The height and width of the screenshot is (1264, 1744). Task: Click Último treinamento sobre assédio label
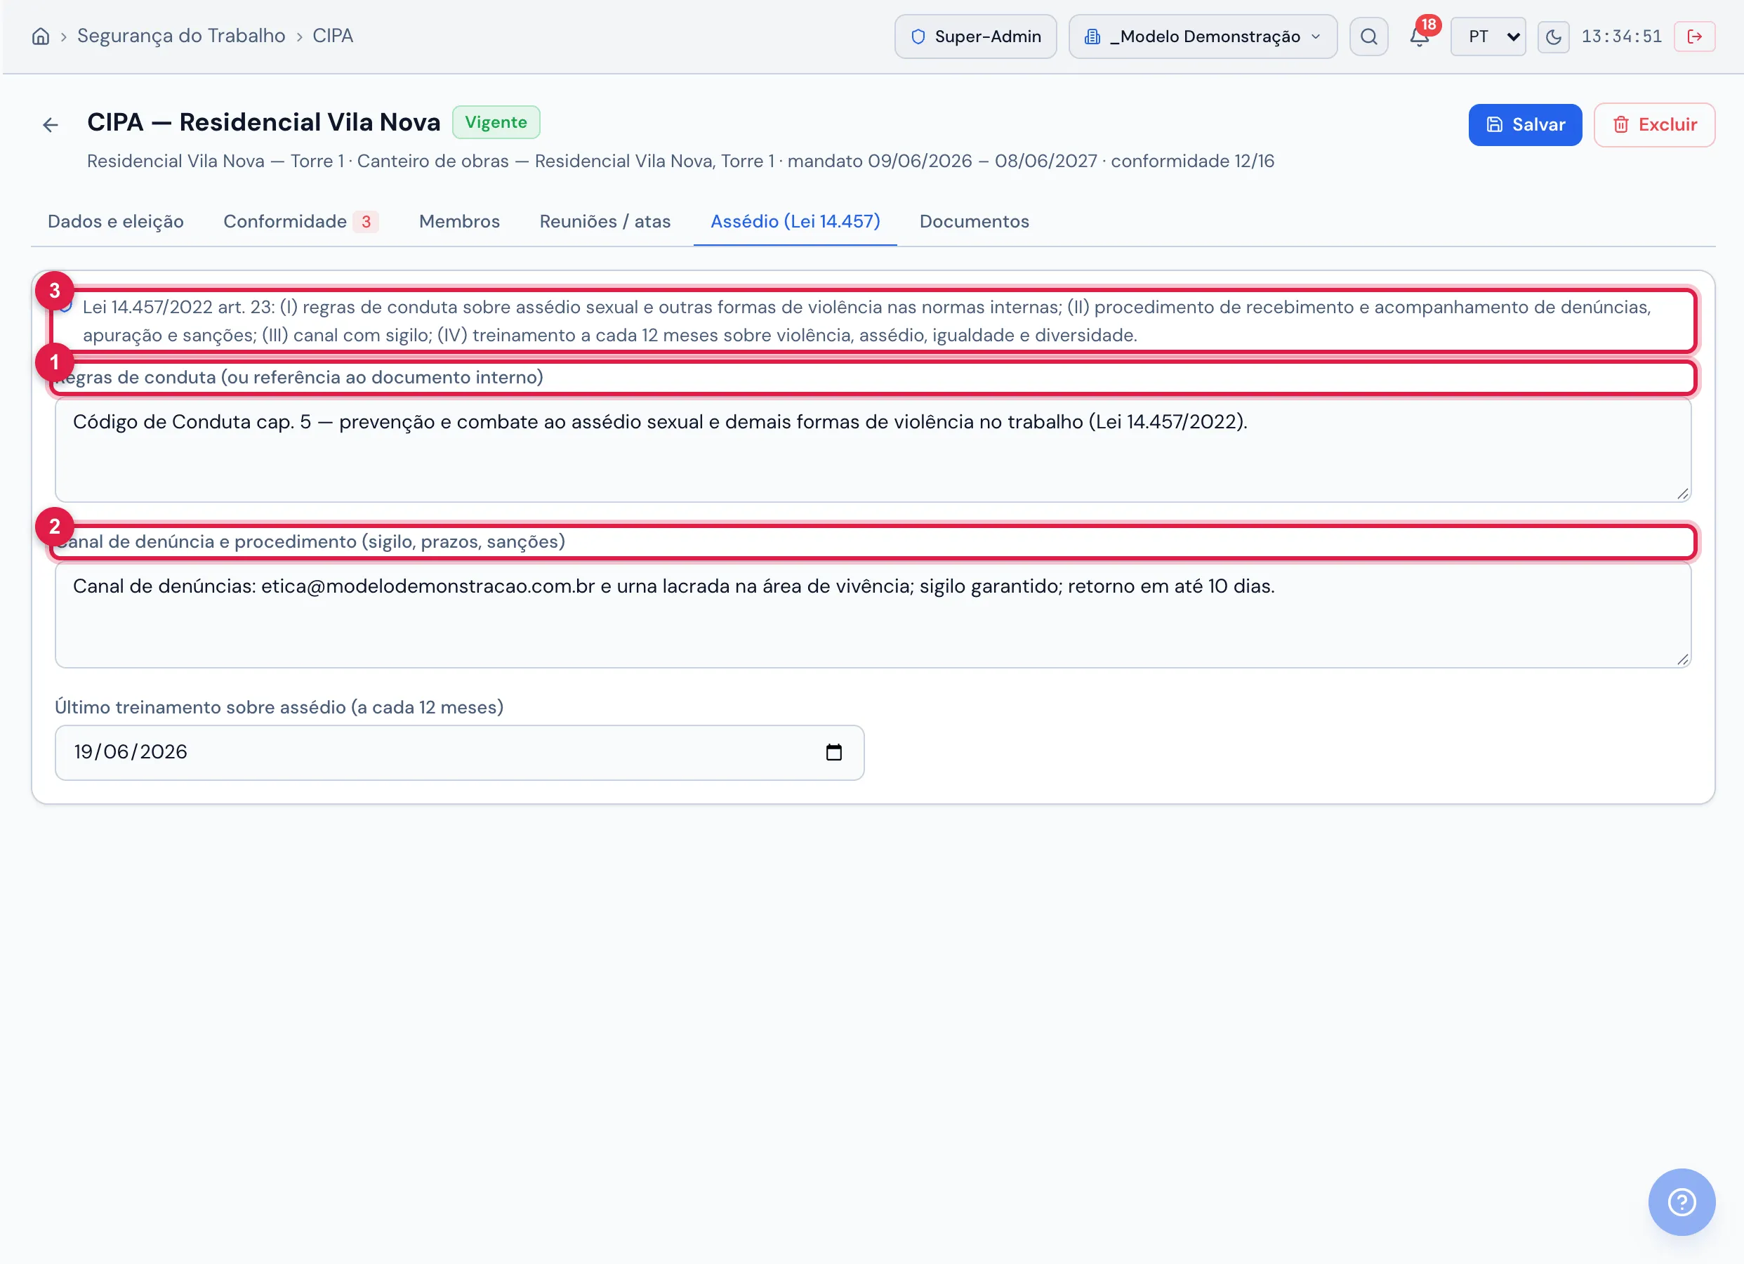tap(279, 708)
